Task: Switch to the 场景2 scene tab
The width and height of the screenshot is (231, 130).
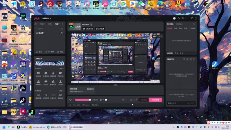Action: pos(42,24)
